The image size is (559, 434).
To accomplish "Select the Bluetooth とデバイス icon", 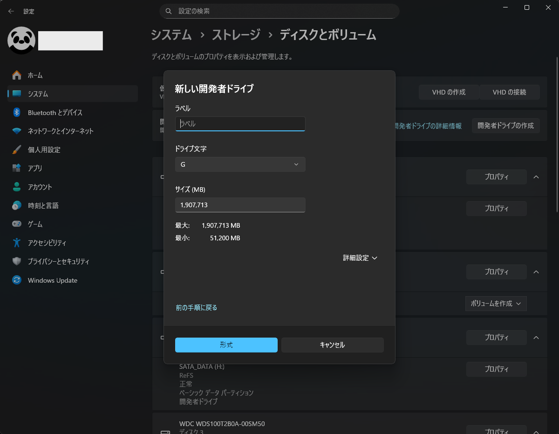I will [x=17, y=112].
